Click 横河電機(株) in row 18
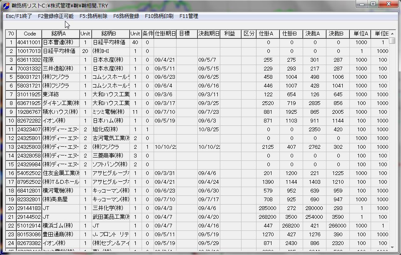The height and width of the screenshot is (255, 401). 61,191
